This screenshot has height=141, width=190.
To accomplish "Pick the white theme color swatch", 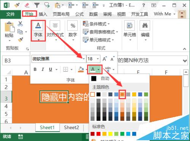I will (x=93, y=94).
